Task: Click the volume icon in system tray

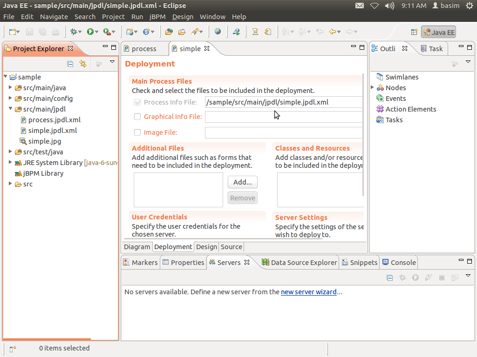Action: [389, 6]
